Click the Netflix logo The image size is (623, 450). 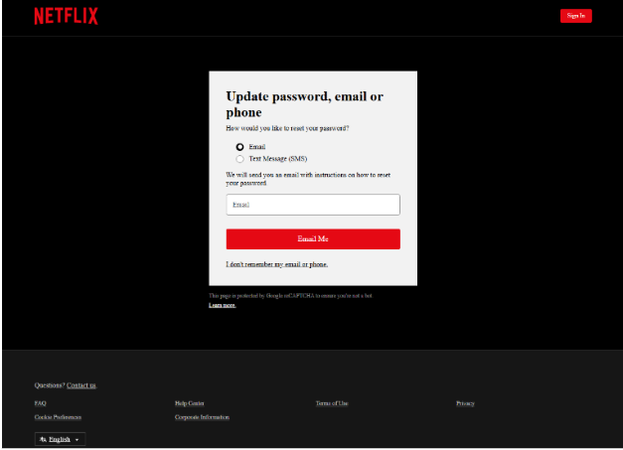(66, 16)
